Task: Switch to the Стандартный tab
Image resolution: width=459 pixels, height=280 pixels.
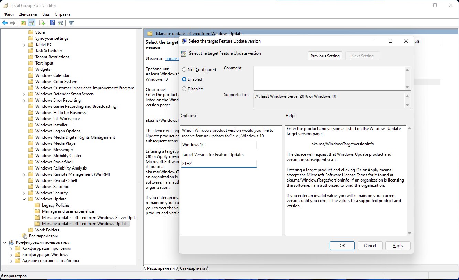Action: tap(192, 268)
